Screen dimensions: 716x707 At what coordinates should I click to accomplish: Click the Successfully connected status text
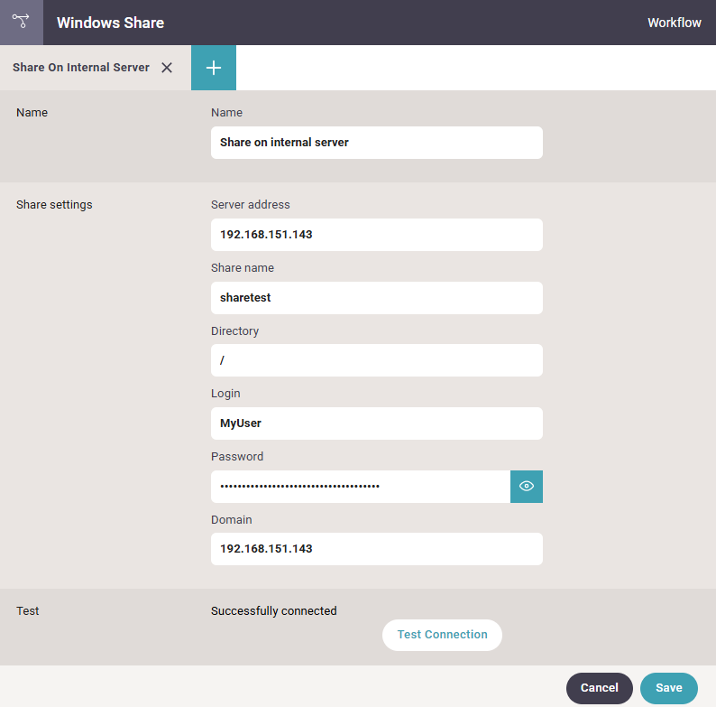tap(273, 610)
